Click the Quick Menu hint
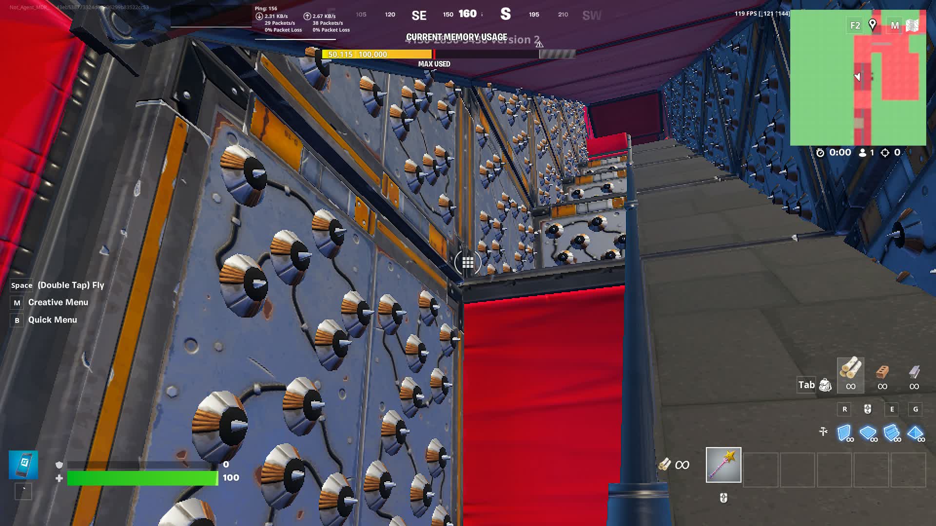This screenshot has width=936, height=526. [x=52, y=320]
